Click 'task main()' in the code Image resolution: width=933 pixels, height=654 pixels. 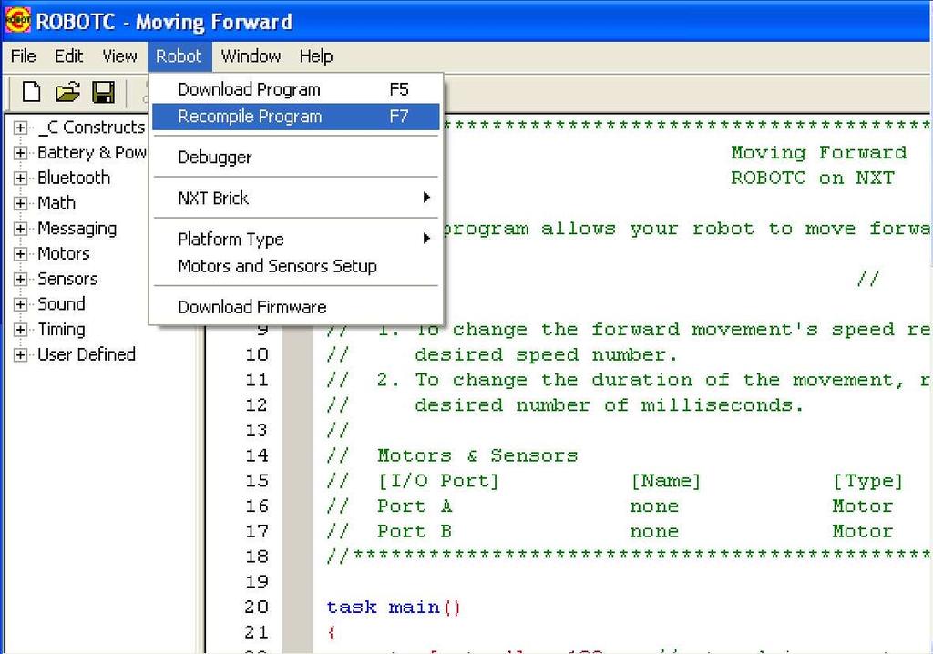pos(394,608)
